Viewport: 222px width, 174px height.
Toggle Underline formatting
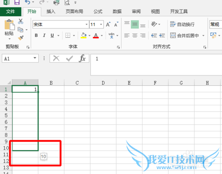(52, 36)
